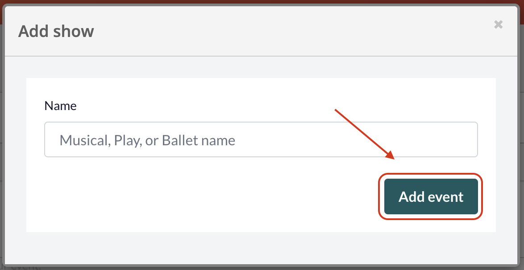
Task: Select the Musical, Play, or Ballet name box
Action: point(261,139)
